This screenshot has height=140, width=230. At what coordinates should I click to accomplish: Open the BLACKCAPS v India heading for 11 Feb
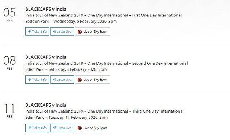[46, 105]
